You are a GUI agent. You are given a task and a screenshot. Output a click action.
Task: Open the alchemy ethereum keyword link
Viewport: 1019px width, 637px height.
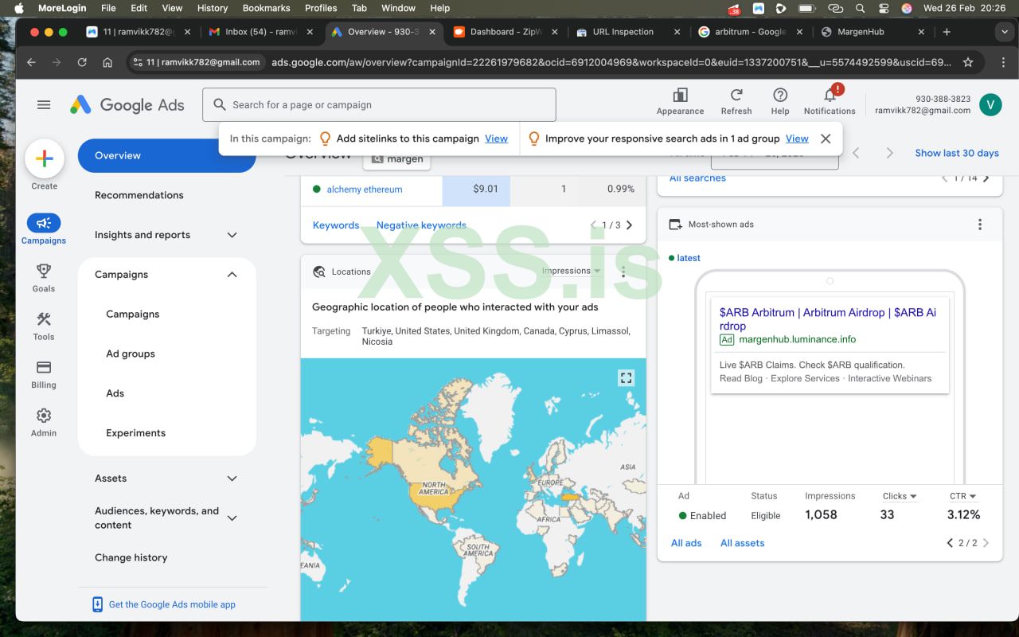coord(365,190)
